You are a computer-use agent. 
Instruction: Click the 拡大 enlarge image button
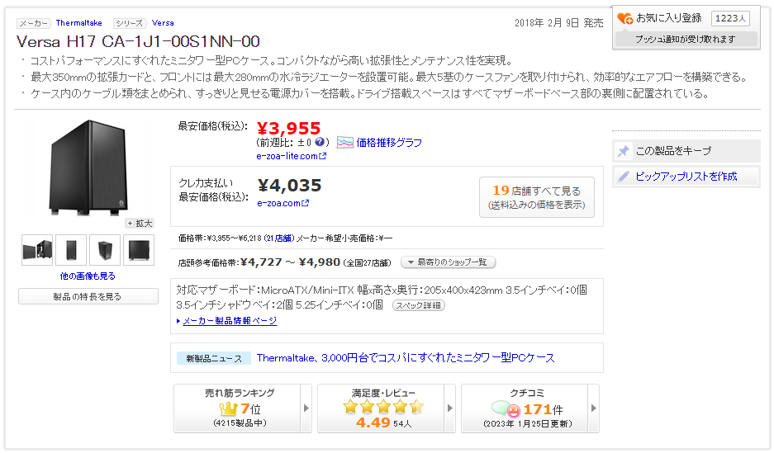point(140,224)
